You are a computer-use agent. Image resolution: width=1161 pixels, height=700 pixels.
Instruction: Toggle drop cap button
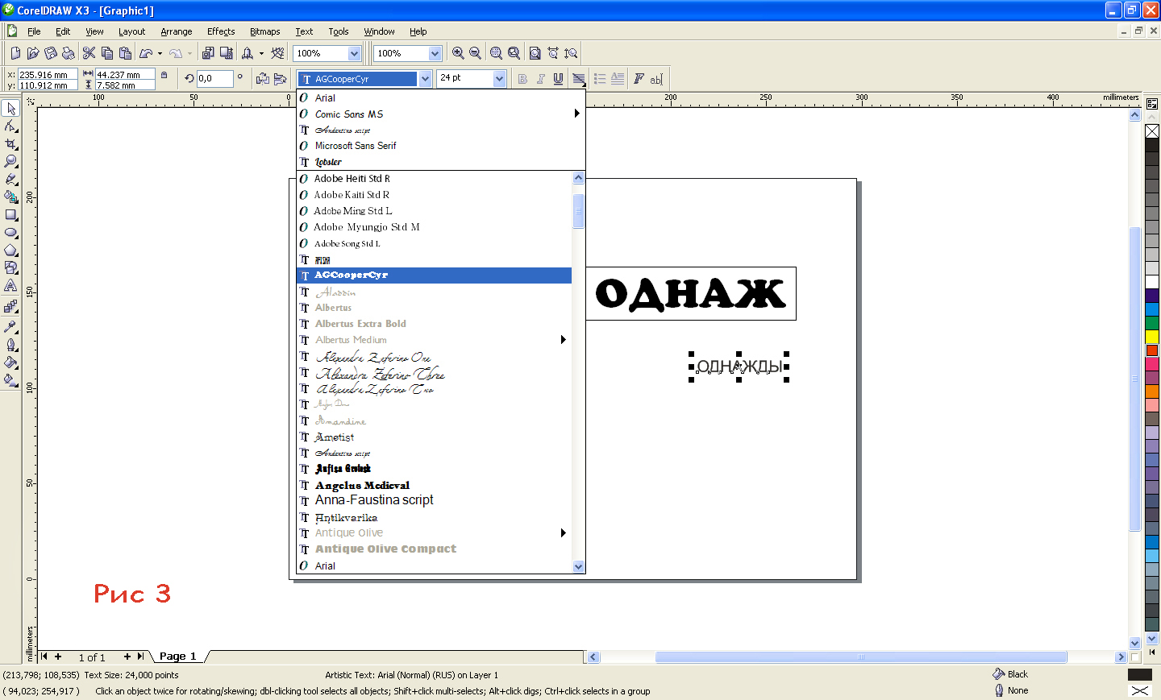pos(618,79)
